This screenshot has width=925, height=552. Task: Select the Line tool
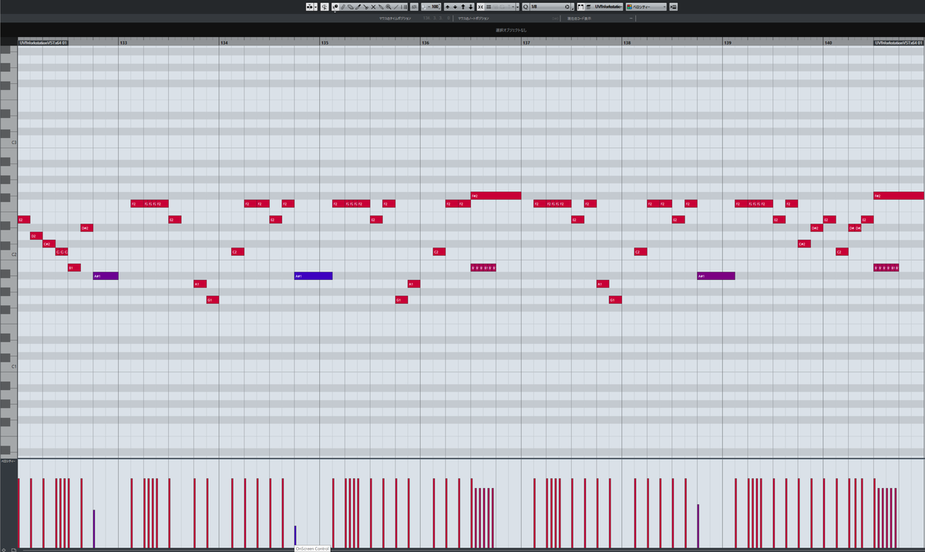(396, 6)
